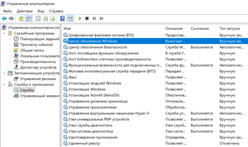The image size is (248, 147).
Task: Click the Управляющий элемент WMI icon
Action: (x=16, y=96)
